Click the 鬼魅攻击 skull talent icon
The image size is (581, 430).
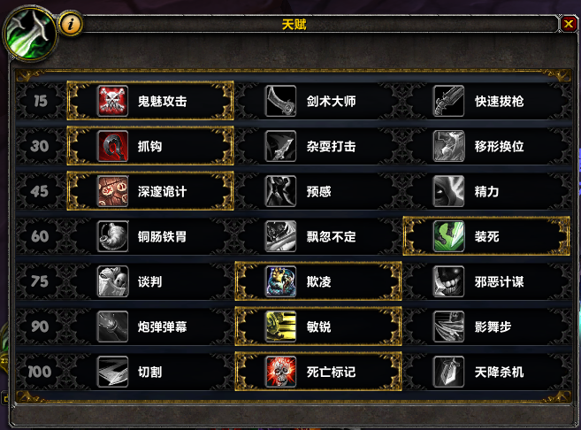[x=113, y=101]
